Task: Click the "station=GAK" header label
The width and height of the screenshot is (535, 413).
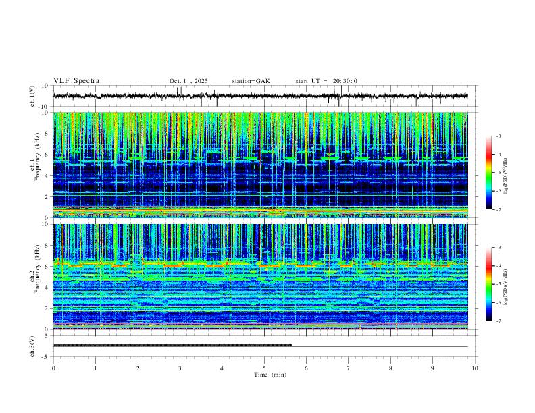Action: [251, 81]
